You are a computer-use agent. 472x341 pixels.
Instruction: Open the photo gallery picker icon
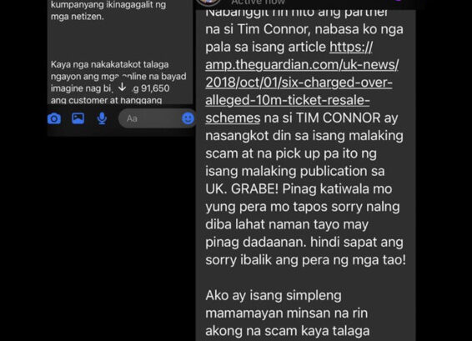pyautogui.click(x=78, y=118)
